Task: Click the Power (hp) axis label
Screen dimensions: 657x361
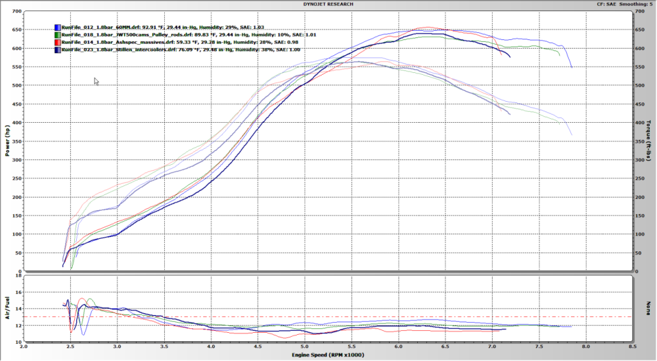Action: (x=8, y=141)
